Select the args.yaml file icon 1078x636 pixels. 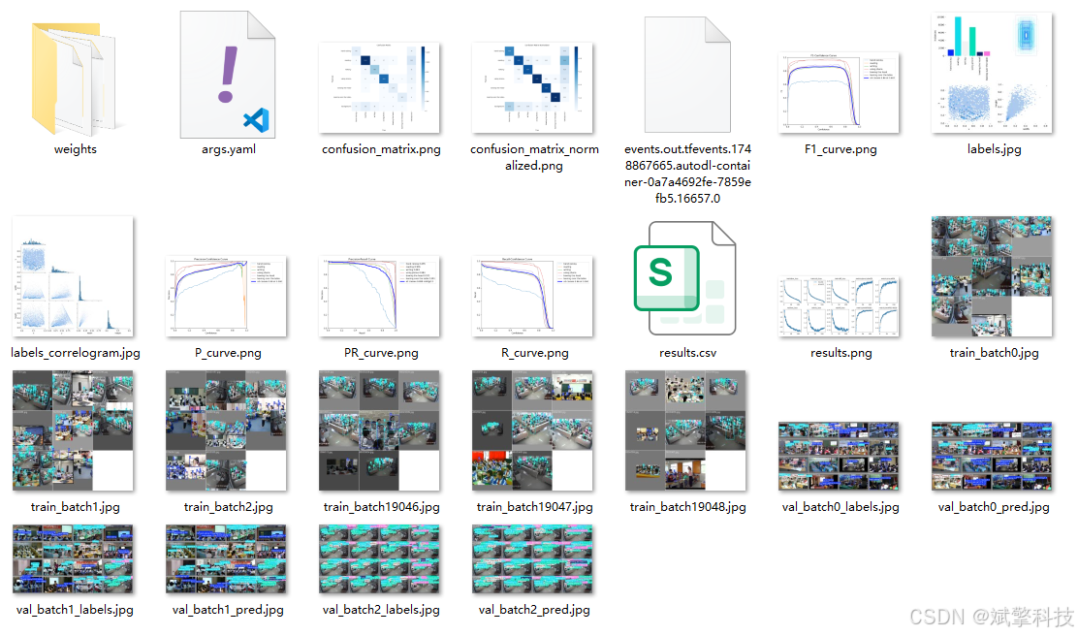click(x=229, y=76)
